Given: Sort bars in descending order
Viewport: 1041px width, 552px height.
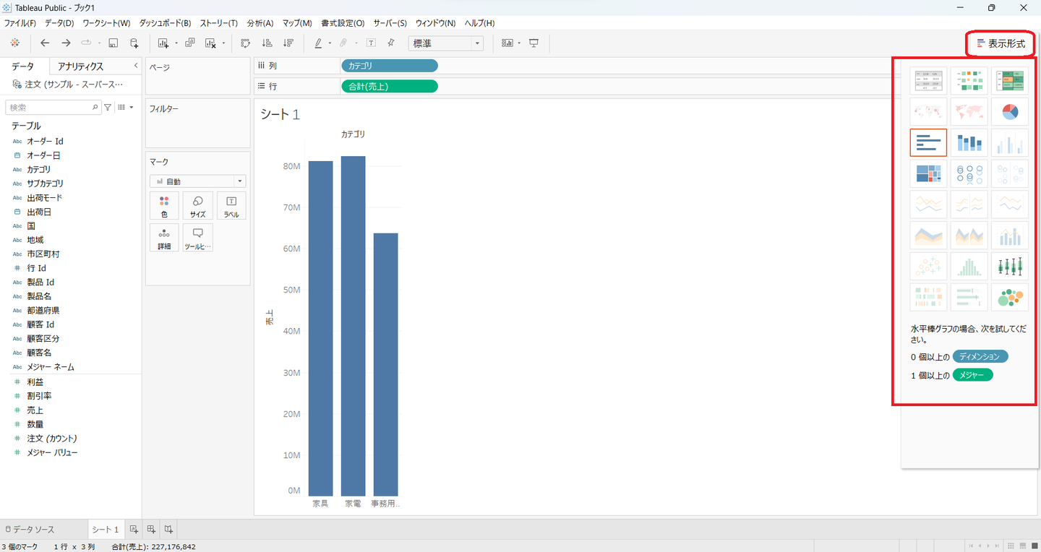Looking at the screenshot, I should (288, 43).
